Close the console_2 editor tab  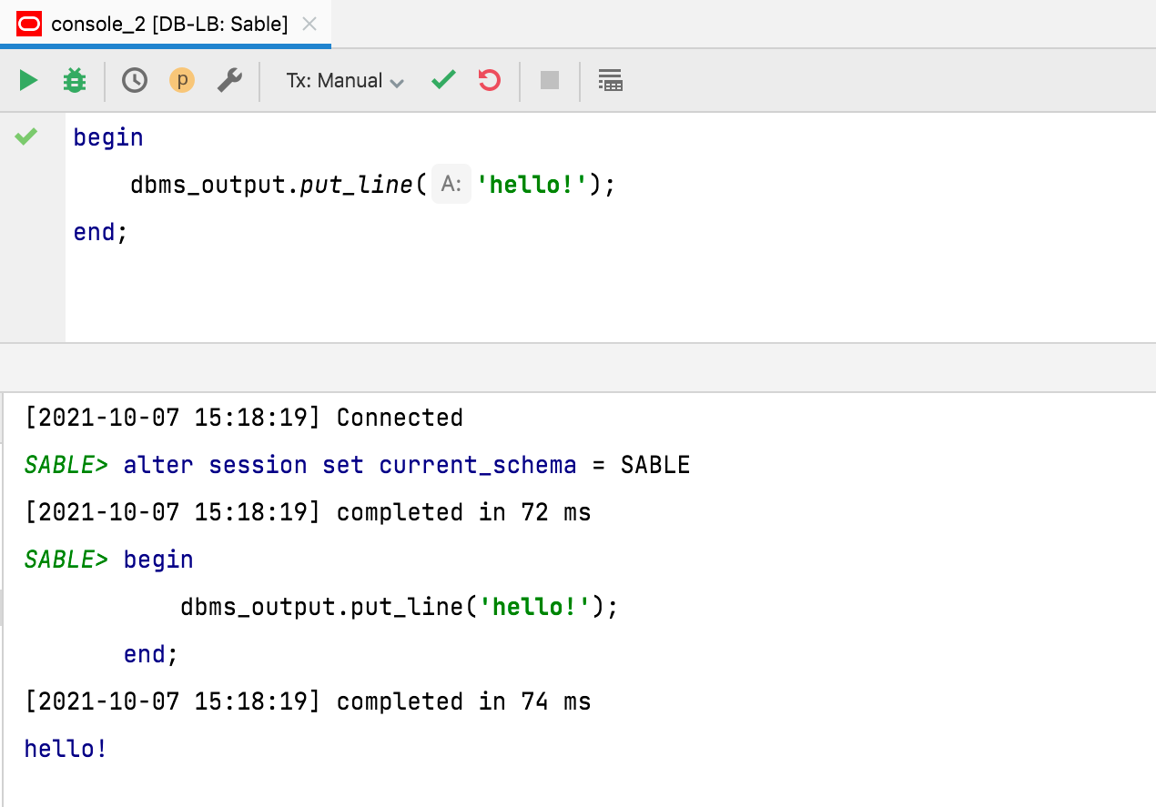[309, 25]
